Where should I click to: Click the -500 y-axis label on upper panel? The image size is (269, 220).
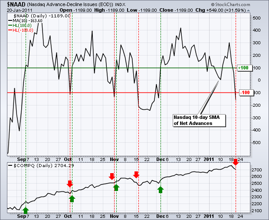256,143
